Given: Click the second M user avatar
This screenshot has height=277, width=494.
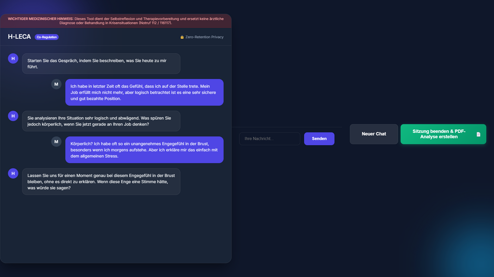Looking at the screenshot, I should (56, 142).
